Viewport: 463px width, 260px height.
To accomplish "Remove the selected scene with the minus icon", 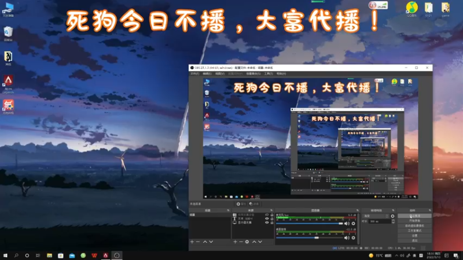I will 198,242.
